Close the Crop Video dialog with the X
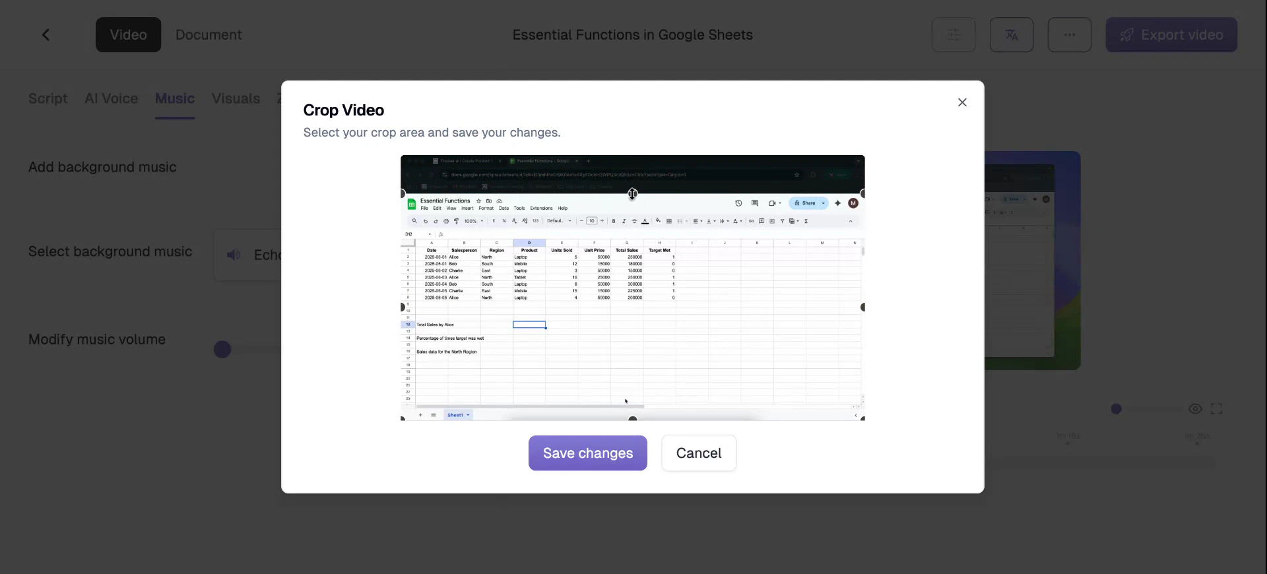Image resolution: width=1267 pixels, height=574 pixels. coord(962,102)
